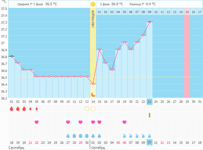The width and height of the screenshot is (203, 150).
Task: Click the phase-two average temperature 36.9 °C text
Action: point(117,4)
